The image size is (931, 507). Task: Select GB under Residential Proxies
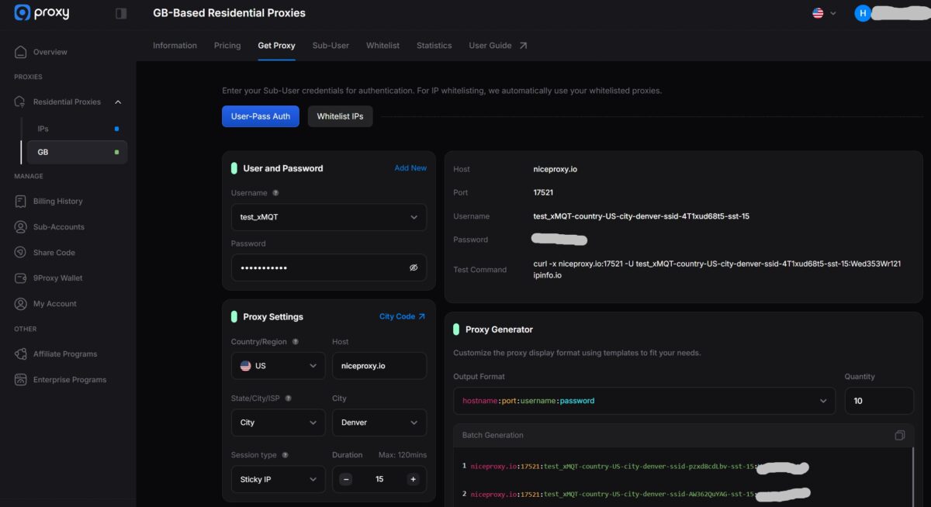[x=78, y=152]
